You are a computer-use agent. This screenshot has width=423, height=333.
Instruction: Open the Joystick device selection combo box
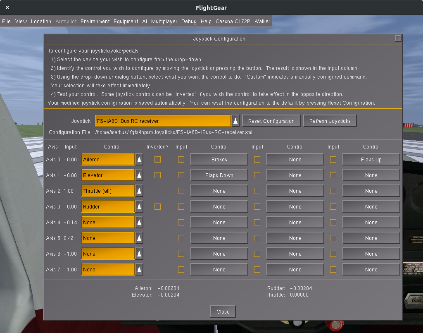pyautogui.click(x=163, y=121)
